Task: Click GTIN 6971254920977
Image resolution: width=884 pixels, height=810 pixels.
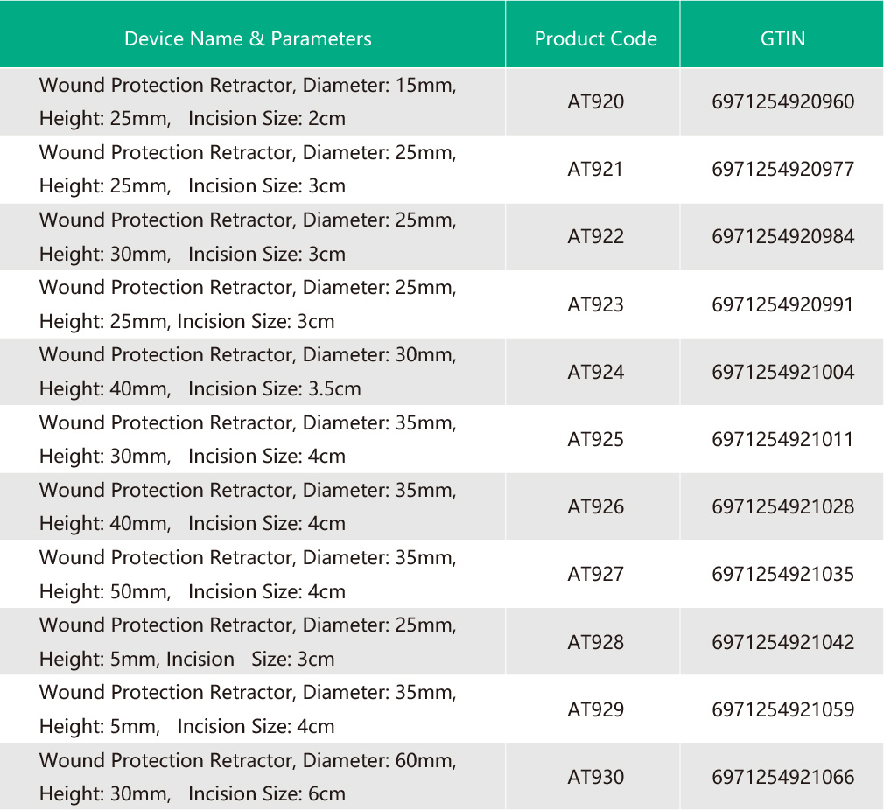Action: pyautogui.click(x=783, y=169)
